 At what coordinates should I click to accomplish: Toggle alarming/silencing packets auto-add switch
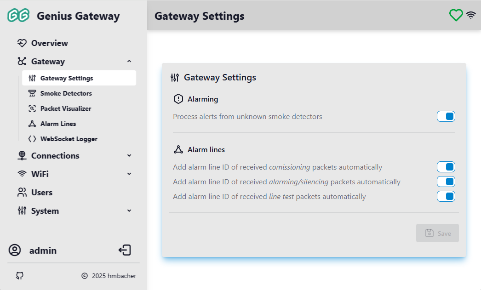(x=446, y=182)
